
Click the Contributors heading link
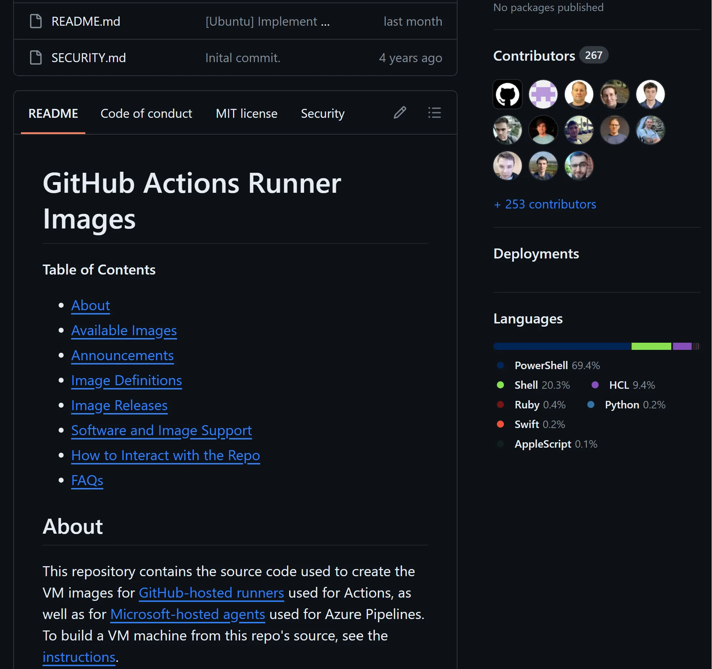pyautogui.click(x=534, y=56)
